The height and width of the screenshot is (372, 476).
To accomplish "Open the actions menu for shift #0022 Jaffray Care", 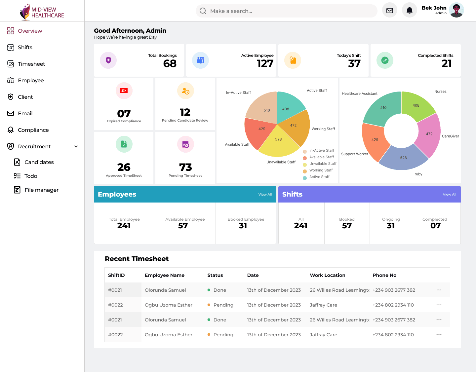I will [x=439, y=305].
